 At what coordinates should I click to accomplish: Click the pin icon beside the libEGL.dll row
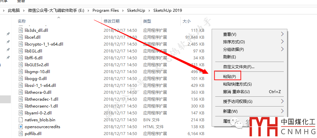coord(8,49)
